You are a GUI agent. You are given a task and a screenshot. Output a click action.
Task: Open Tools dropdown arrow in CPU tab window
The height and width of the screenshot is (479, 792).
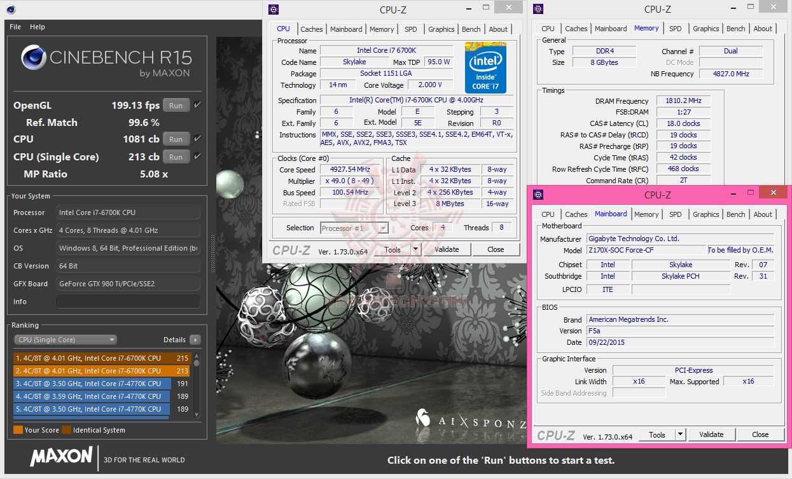pyautogui.click(x=415, y=249)
